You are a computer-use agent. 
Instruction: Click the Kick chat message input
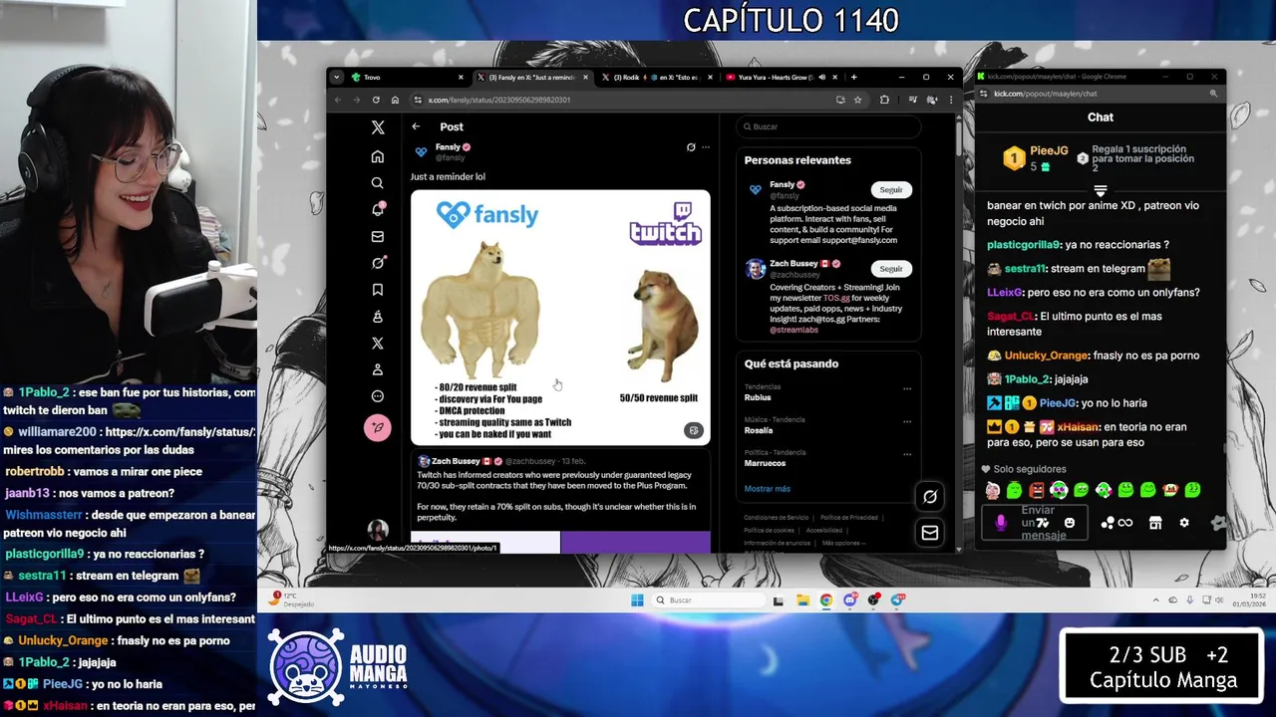tap(1034, 523)
